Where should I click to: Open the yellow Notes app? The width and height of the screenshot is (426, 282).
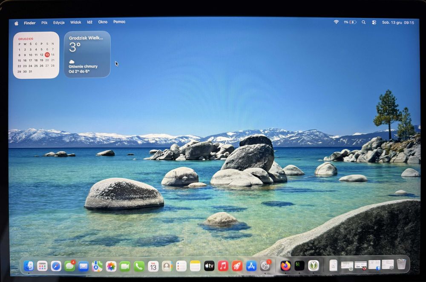coord(195,267)
